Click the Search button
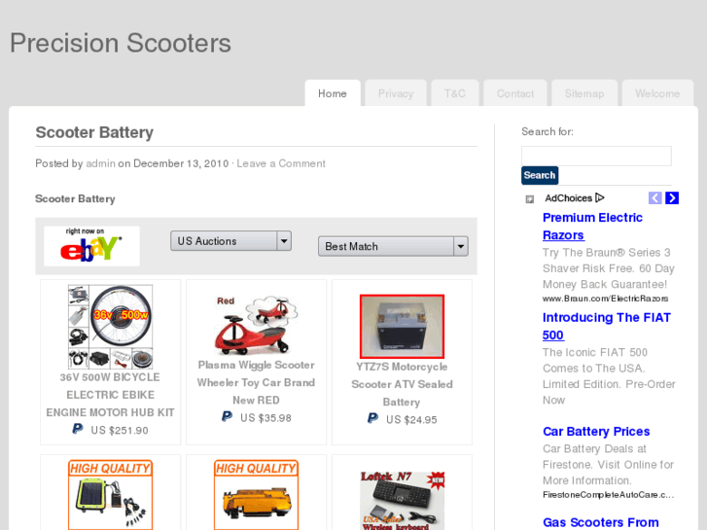The width and height of the screenshot is (707, 530). pyautogui.click(x=540, y=175)
